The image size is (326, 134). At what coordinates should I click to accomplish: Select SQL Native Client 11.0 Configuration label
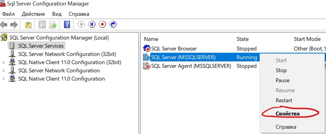(61, 79)
